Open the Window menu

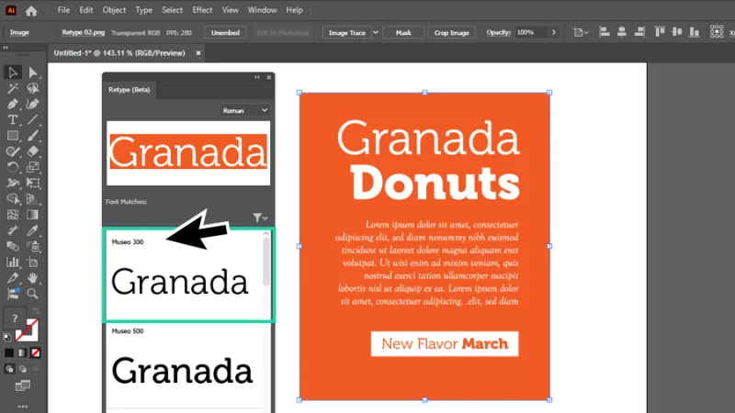262,10
